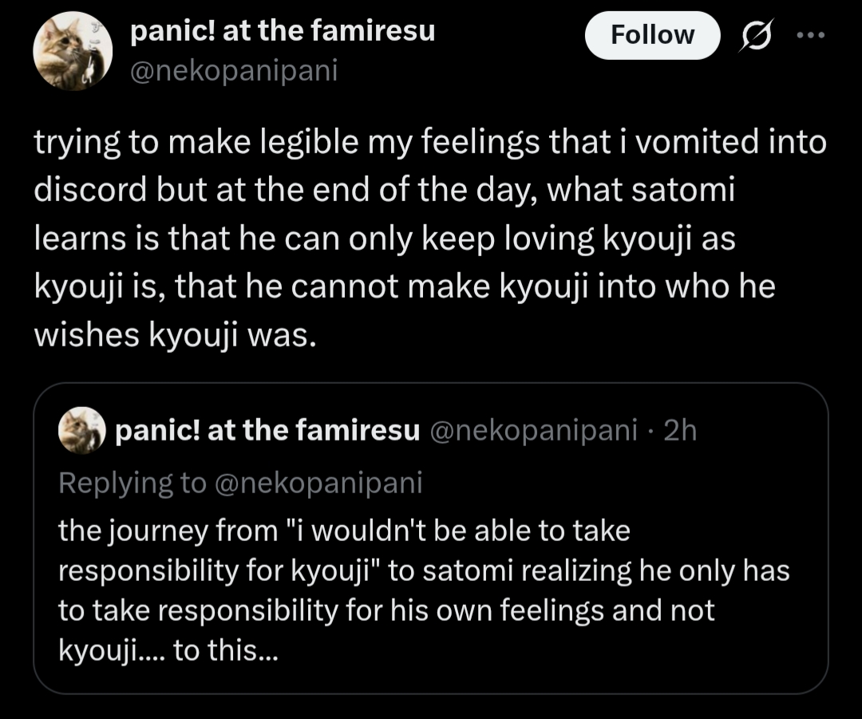Viewport: 862px width, 719px height.
Task: Click the line ending 'into who he'
Action: (404, 286)
